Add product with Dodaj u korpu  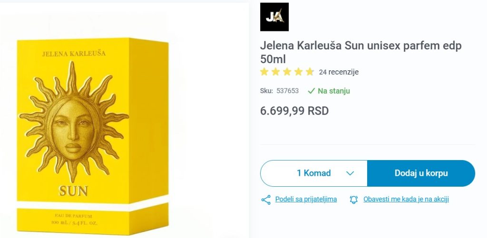pos(421,173)
